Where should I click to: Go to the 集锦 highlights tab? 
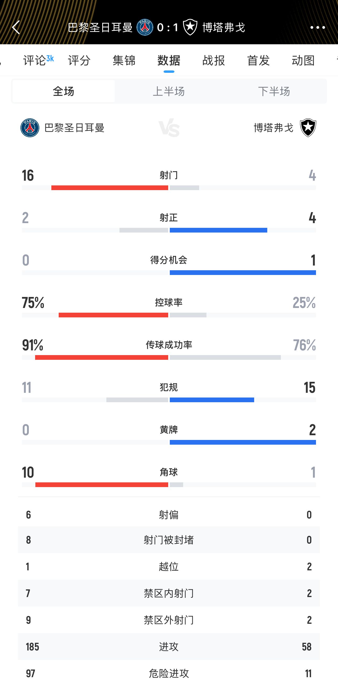pyautogui.click(x=124, y=60)
